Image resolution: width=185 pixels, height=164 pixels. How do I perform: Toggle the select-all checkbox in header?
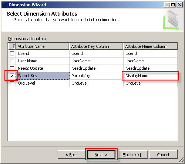tap(14, 46)
